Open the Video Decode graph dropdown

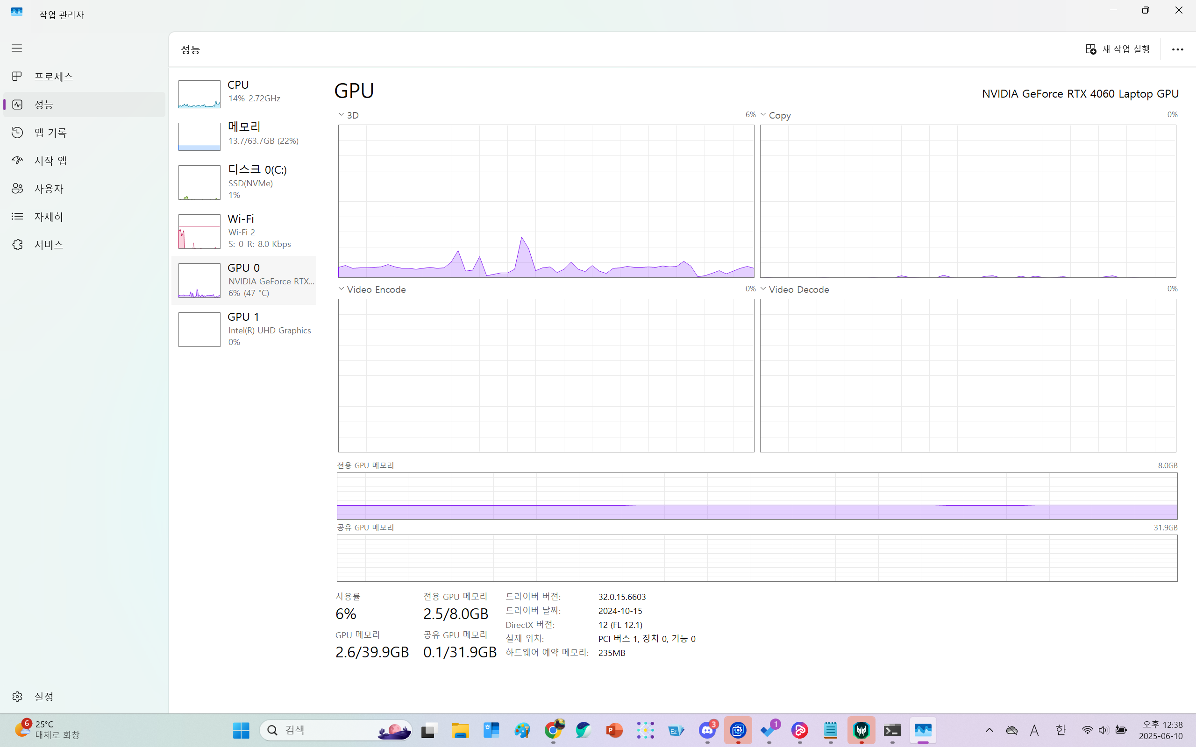(x=795, y=289)
